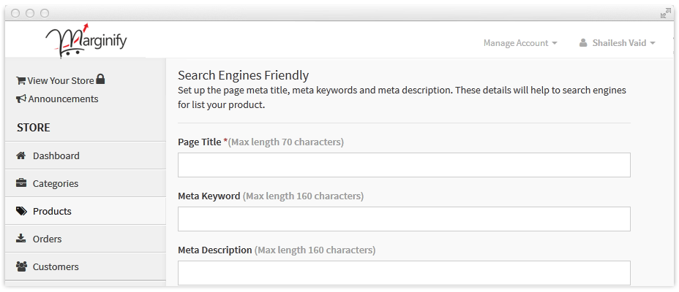Image resolution: width=679 pixels, height=292 pixels.
Task: Open the View Your Store link
Action: point(61,80)
